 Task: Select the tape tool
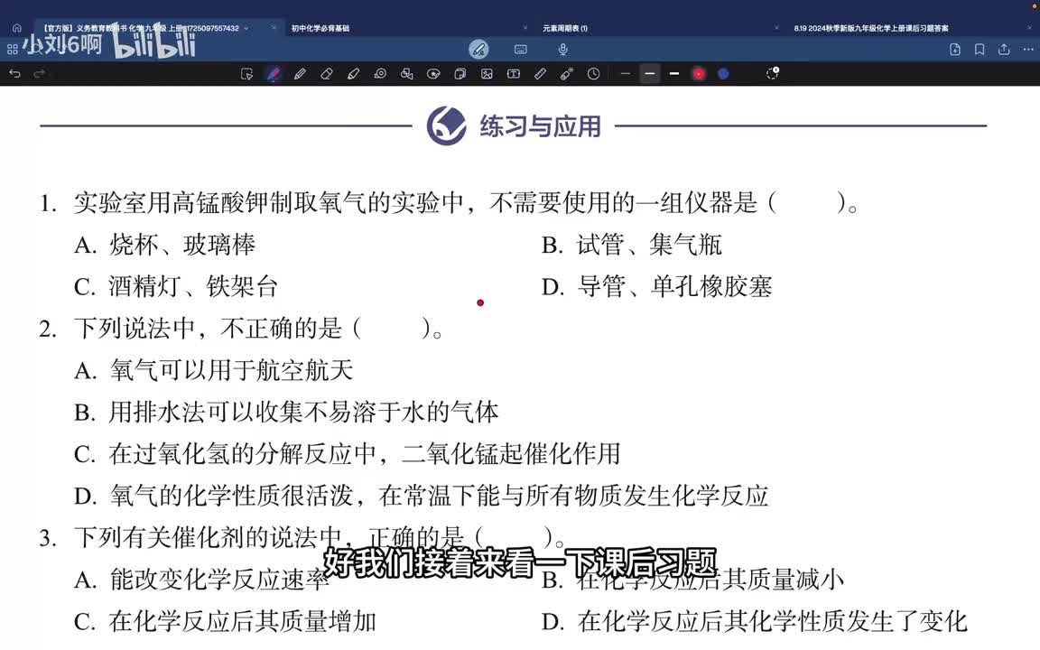[380, 74]
